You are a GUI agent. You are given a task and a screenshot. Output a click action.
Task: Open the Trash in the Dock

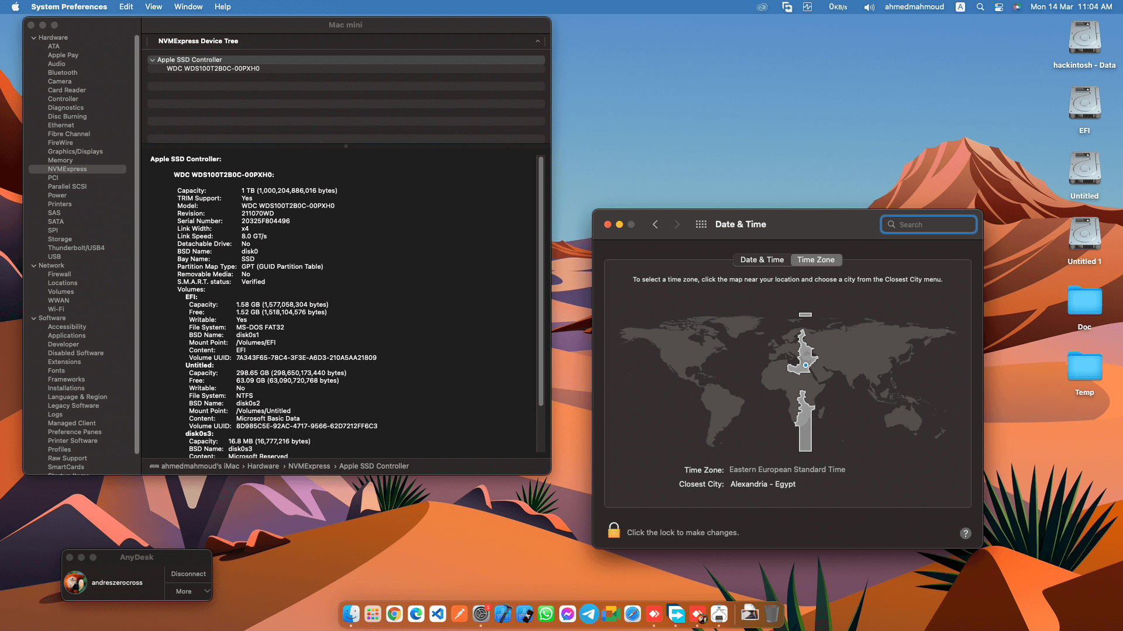coord(771,614)
